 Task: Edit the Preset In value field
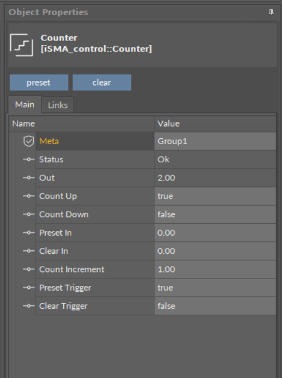coord(215,233)
